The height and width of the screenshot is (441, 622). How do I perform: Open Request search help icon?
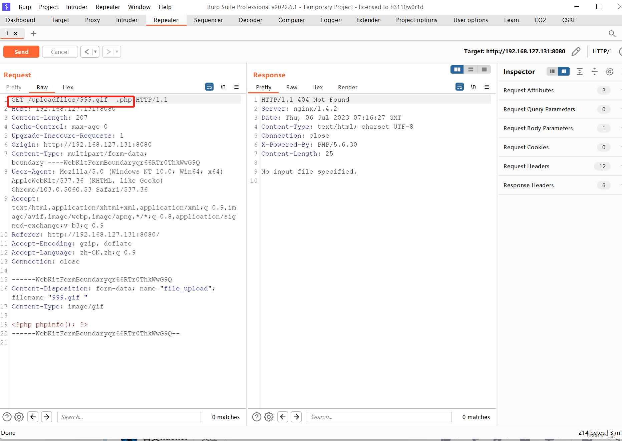point(7,417)
